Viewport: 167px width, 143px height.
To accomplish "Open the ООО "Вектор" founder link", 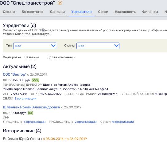I will (15, 74).
